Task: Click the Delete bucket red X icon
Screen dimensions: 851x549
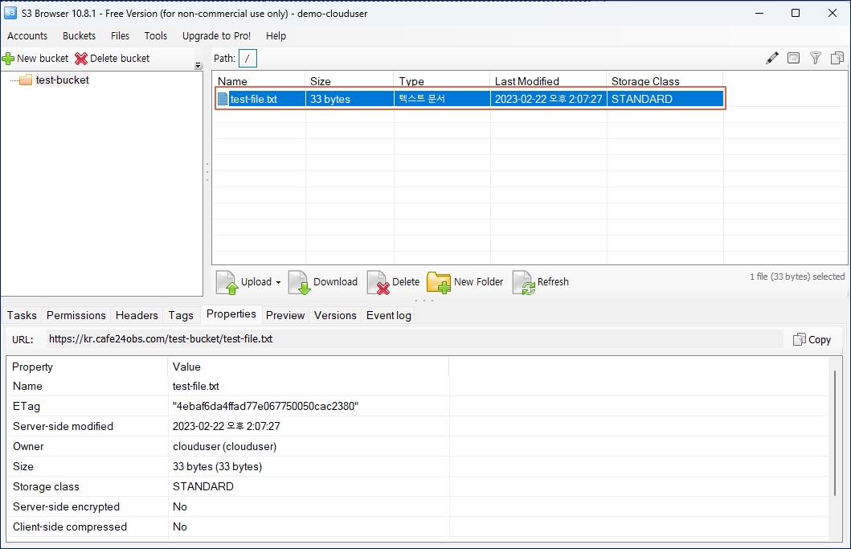Action: pos(81,59)
